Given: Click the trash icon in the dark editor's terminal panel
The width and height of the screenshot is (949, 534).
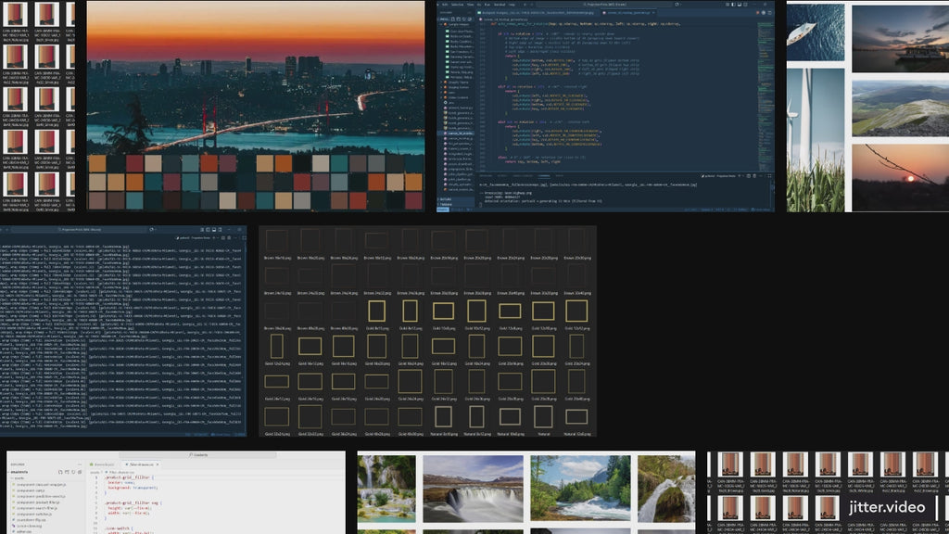Looking at the screenshot, I should pos(753,174).
